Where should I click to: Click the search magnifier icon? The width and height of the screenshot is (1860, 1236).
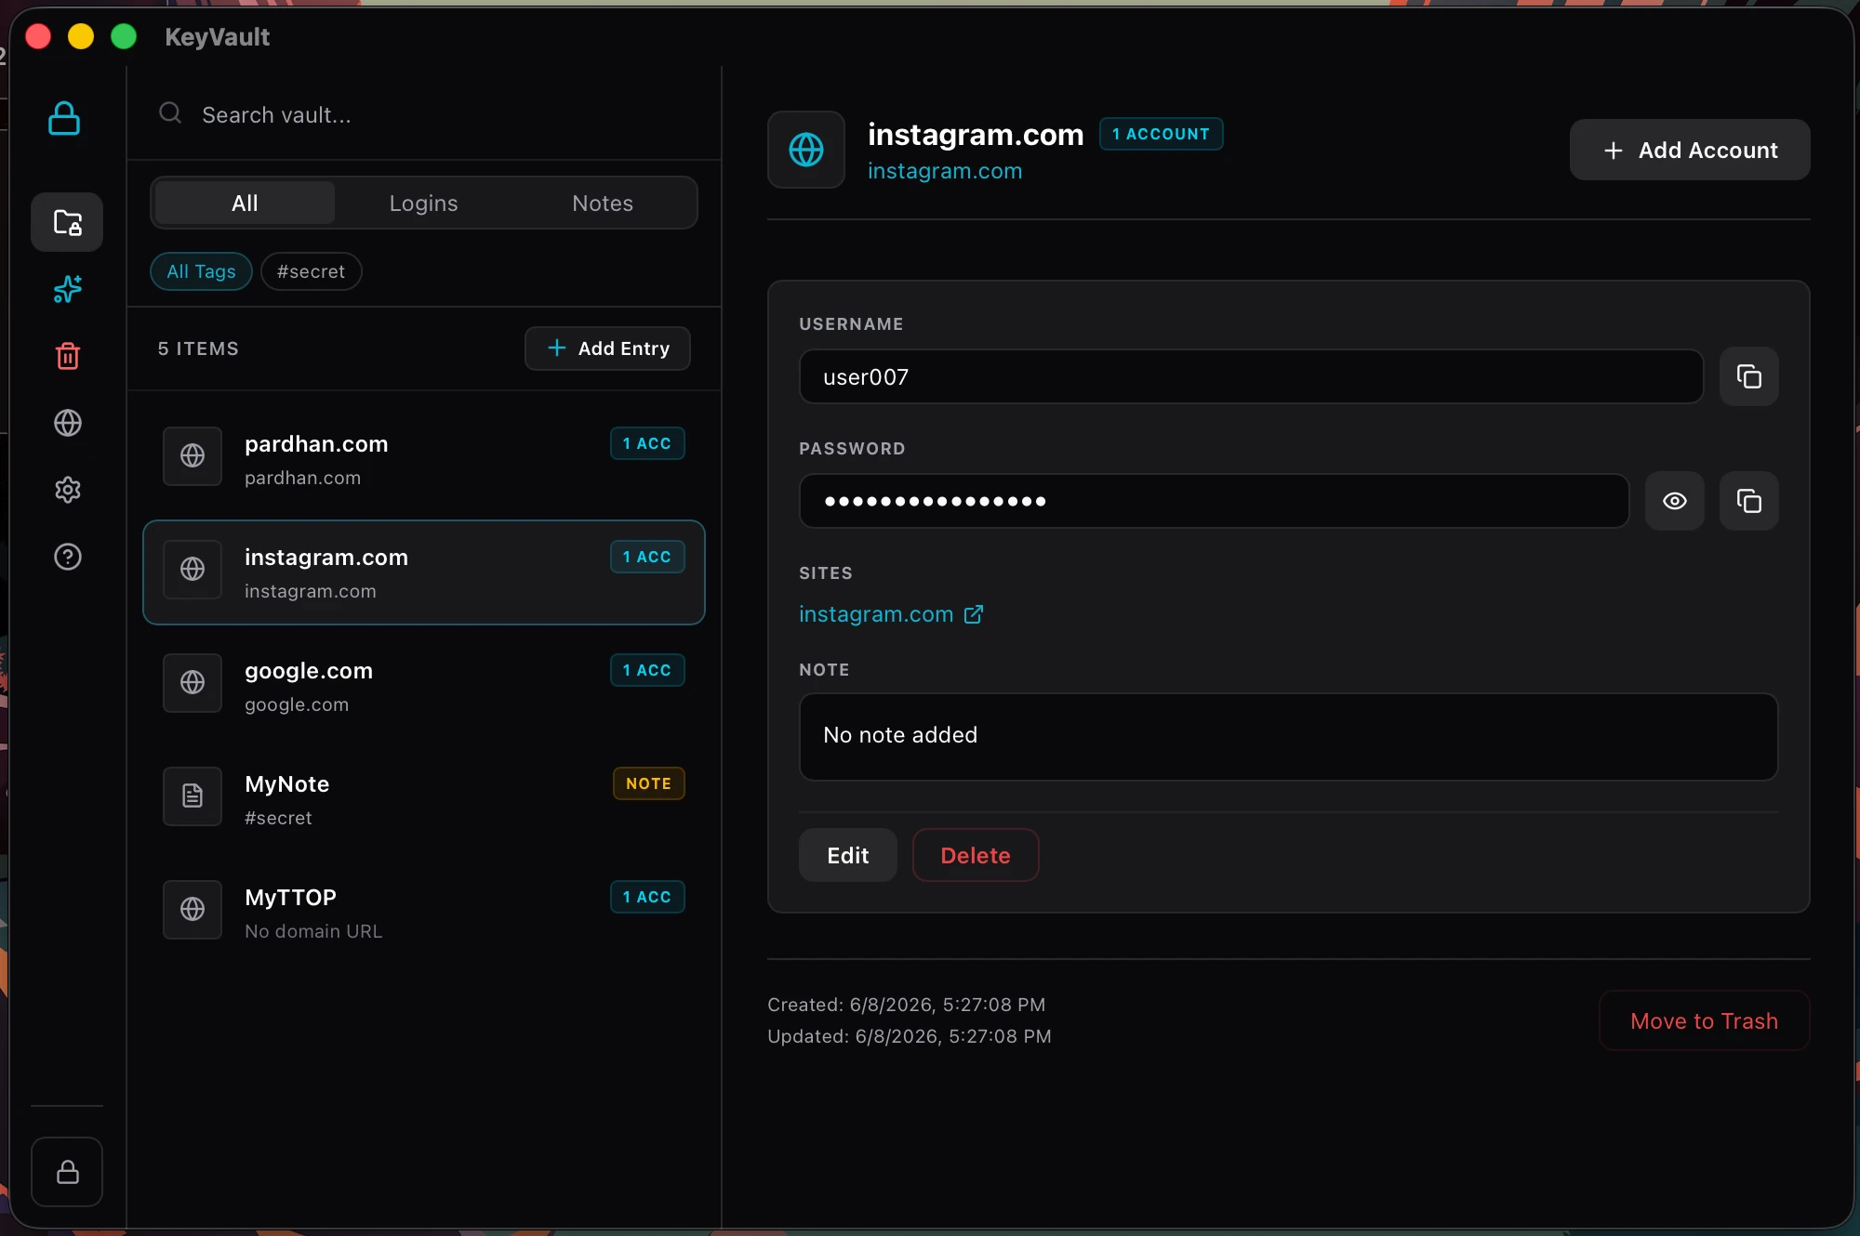(170, 113)
